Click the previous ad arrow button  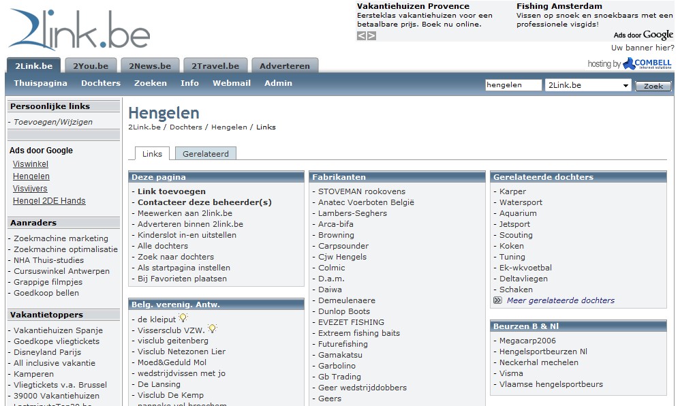361,35
